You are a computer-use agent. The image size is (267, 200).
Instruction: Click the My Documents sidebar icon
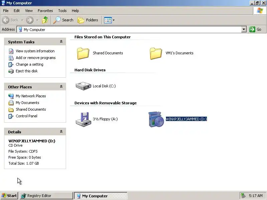coord(11,103)
